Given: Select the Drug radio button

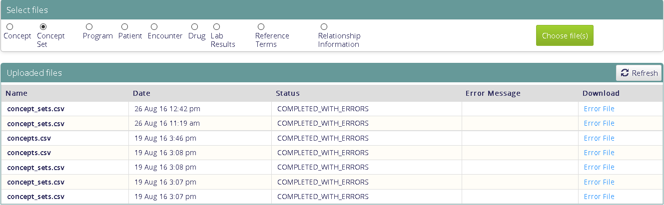Looking at the screenshot, I should (194, 26).
